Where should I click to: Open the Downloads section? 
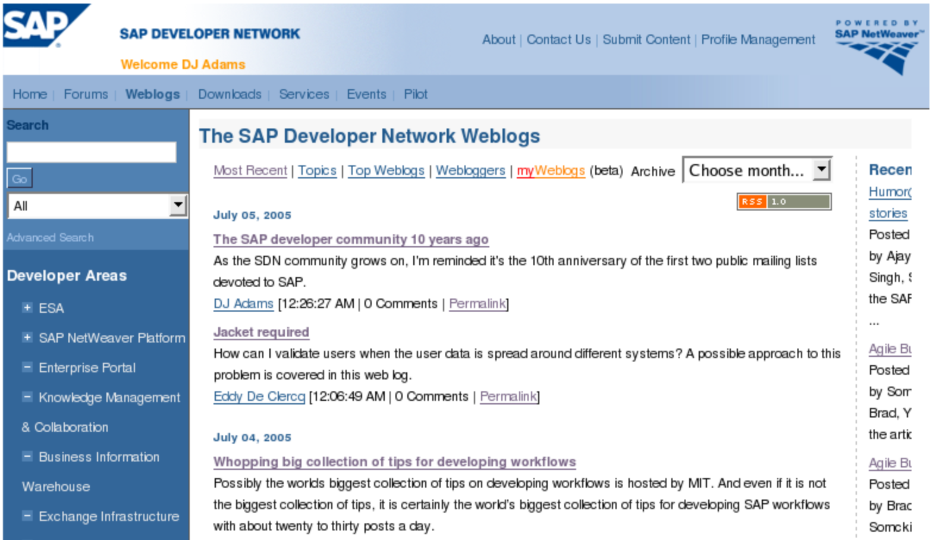coord(230,94)
